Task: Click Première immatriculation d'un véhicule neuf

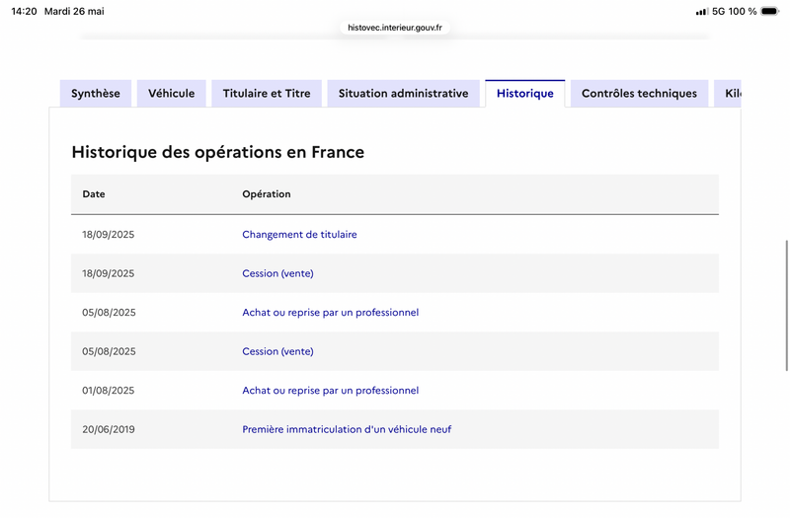Action: tap(347, 429)
